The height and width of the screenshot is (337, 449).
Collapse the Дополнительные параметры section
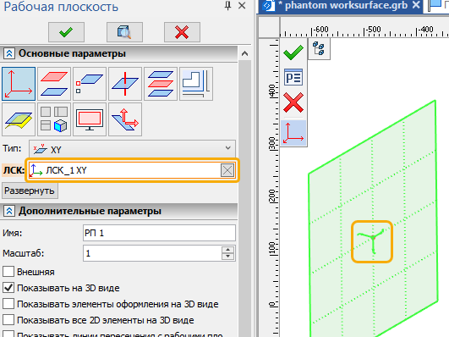pyautogui.click(x=8, y=211)
